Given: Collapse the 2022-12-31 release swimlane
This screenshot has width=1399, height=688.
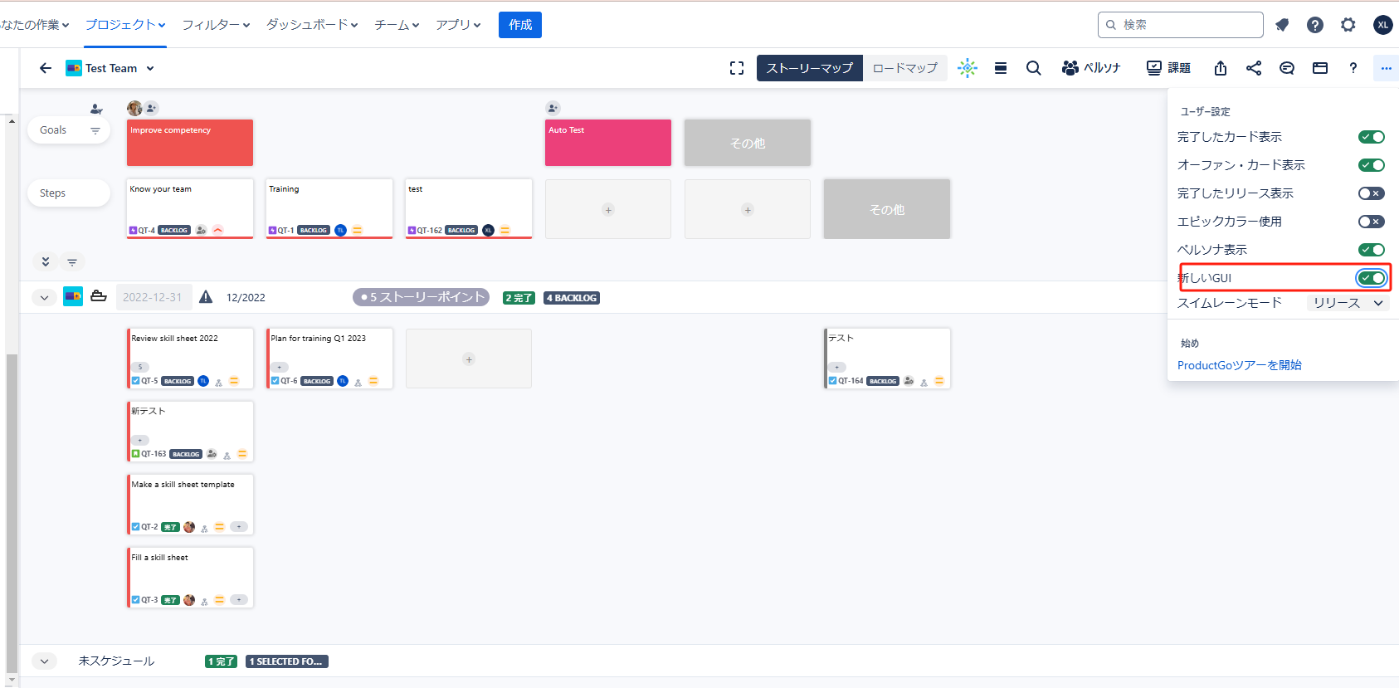Looking at the screenshot, I should (45, 297).
